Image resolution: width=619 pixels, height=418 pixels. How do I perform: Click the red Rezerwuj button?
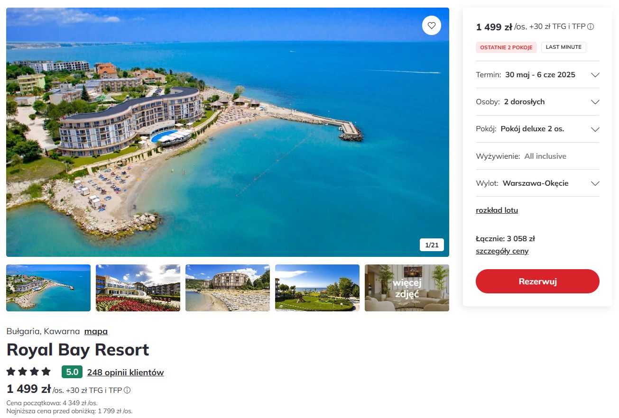pyautogui.click(x=537, y=282)
